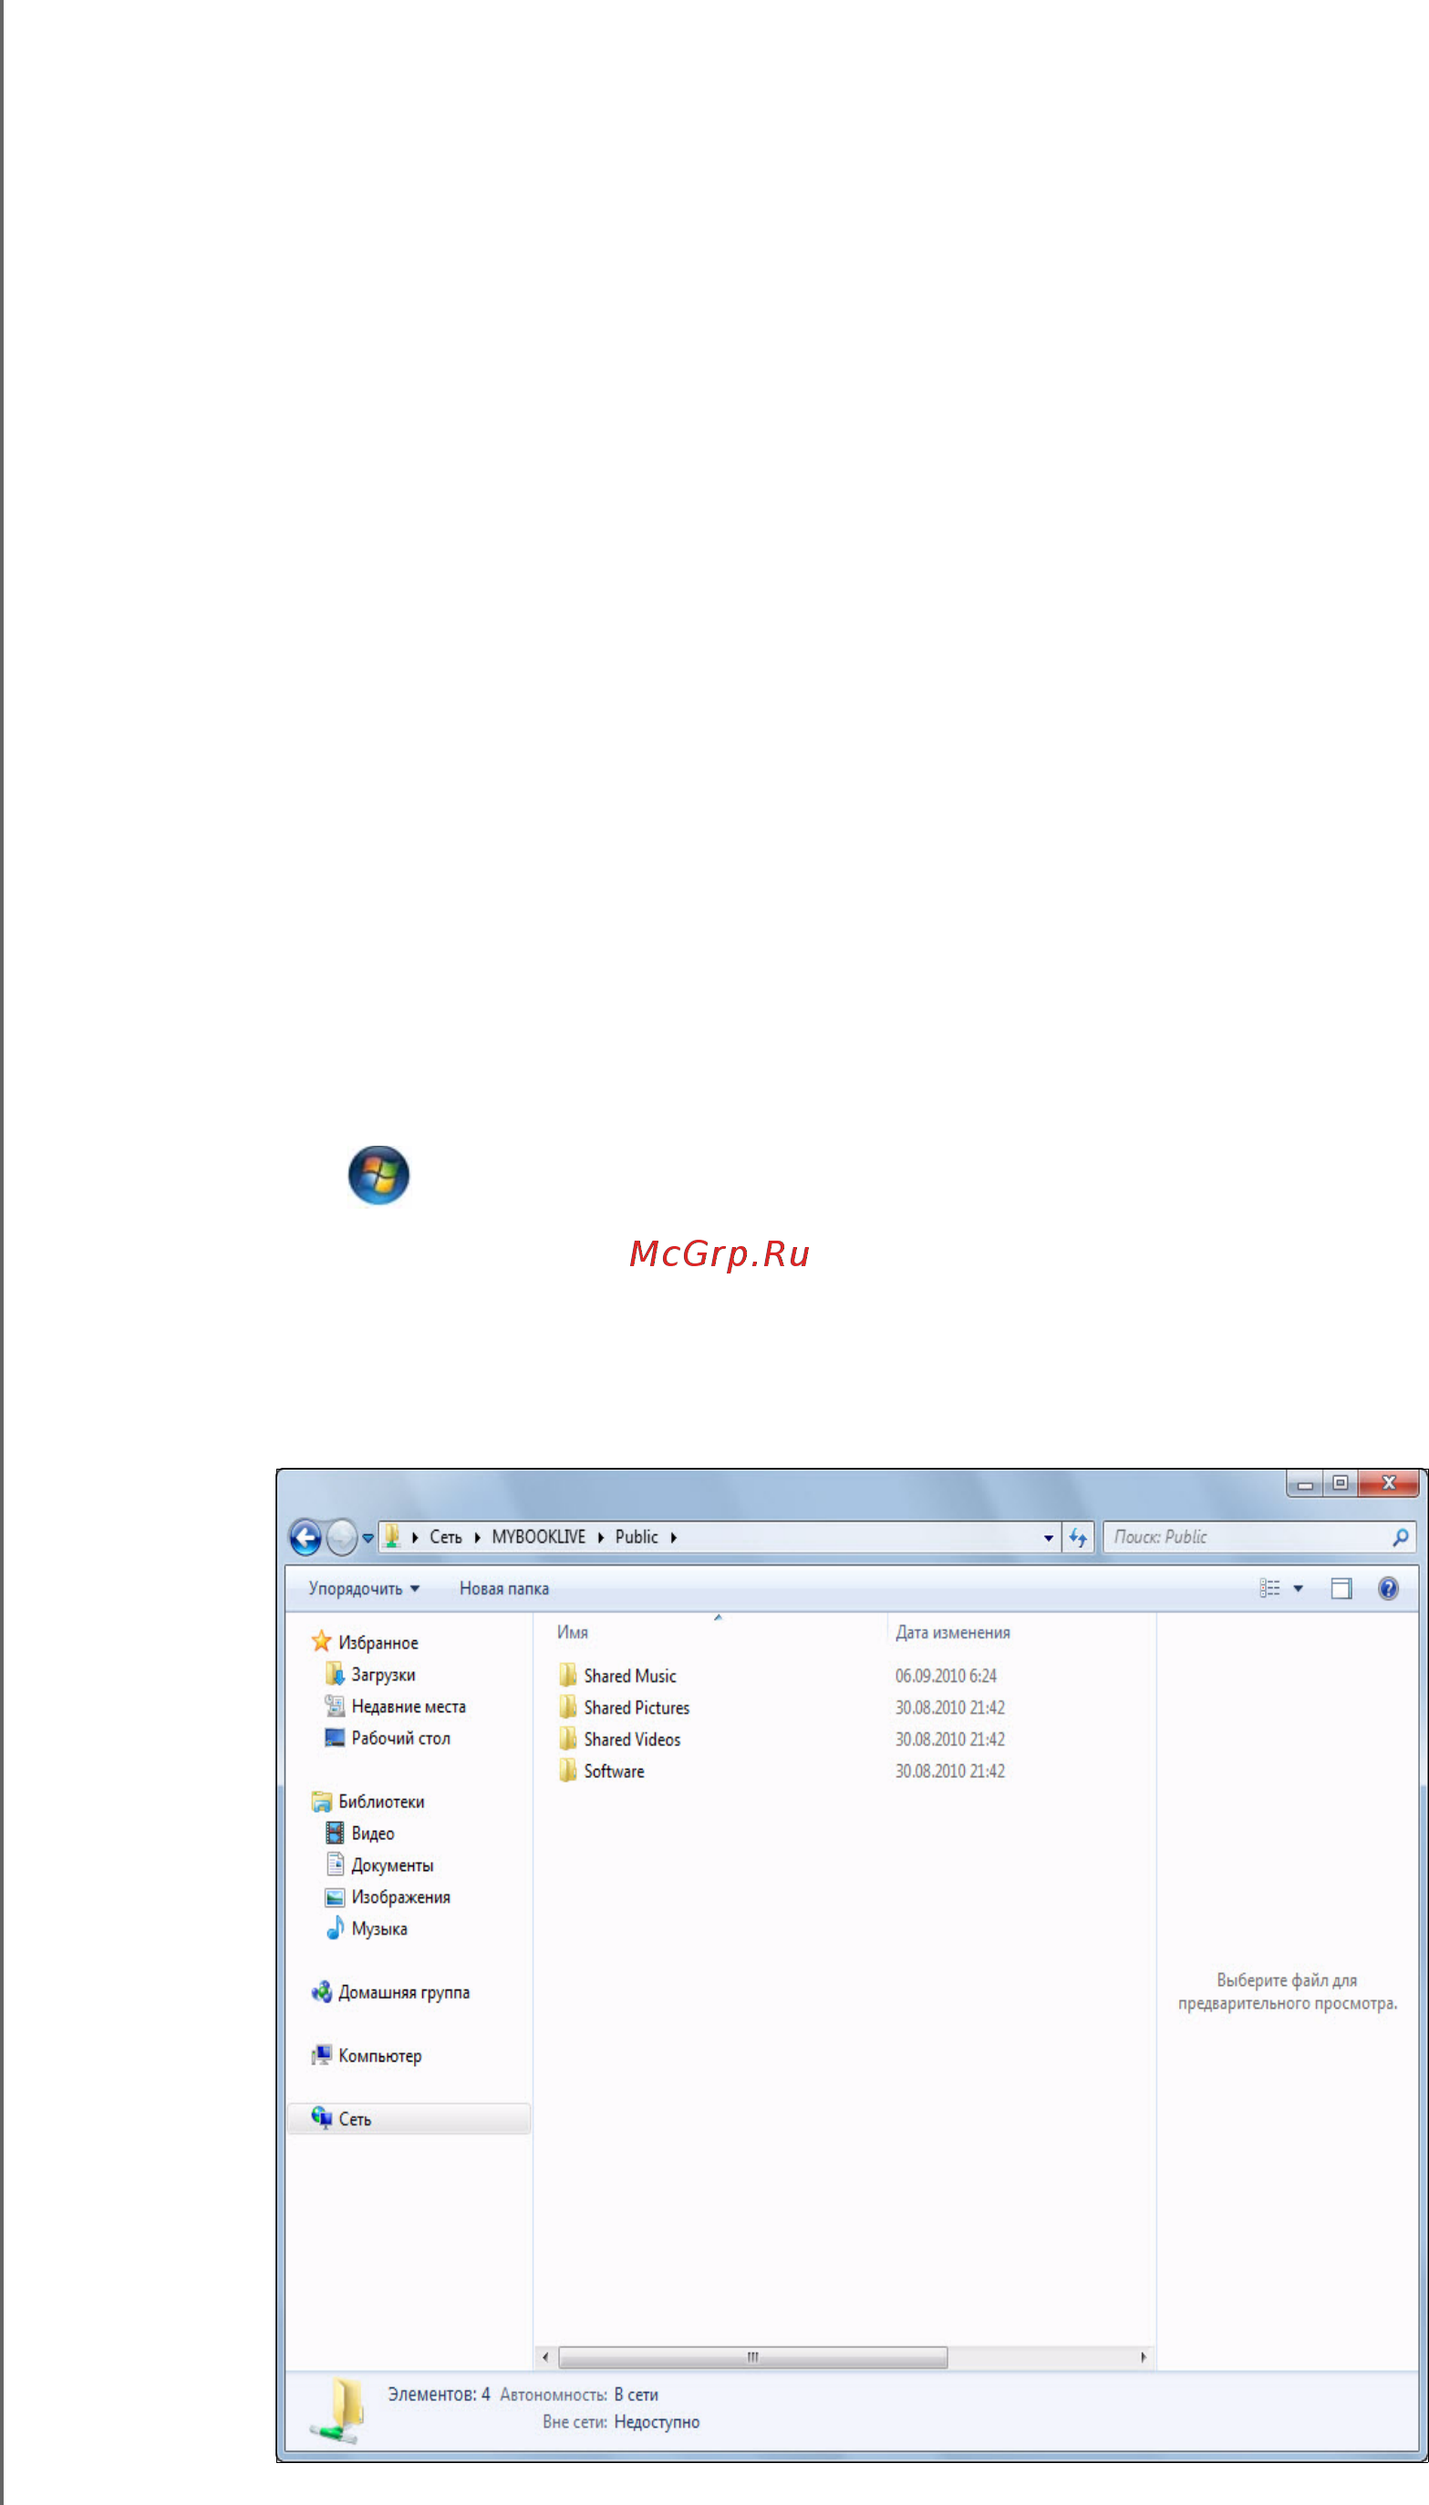Click the Windows Start orb icon
This screenshot has width=1429, height=2505.
click(378, 1174)
